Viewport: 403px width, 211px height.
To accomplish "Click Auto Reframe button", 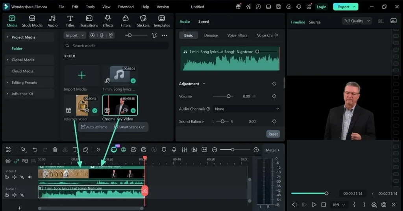I will tap(94, 127).
